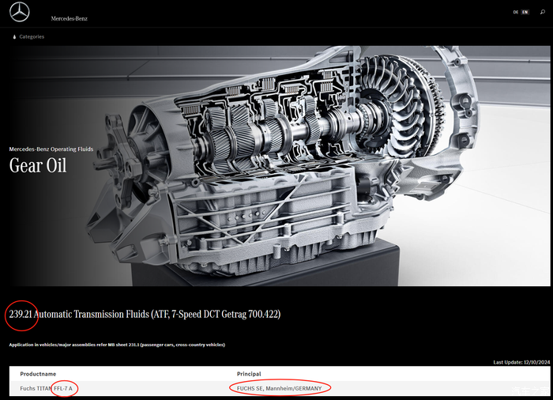Click the 239.21 sheet number
Screen dimensions: 553x400
[x=22, y=315]
